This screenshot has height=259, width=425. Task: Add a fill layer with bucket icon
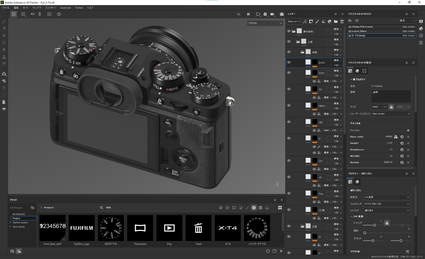tap(323, 22)
